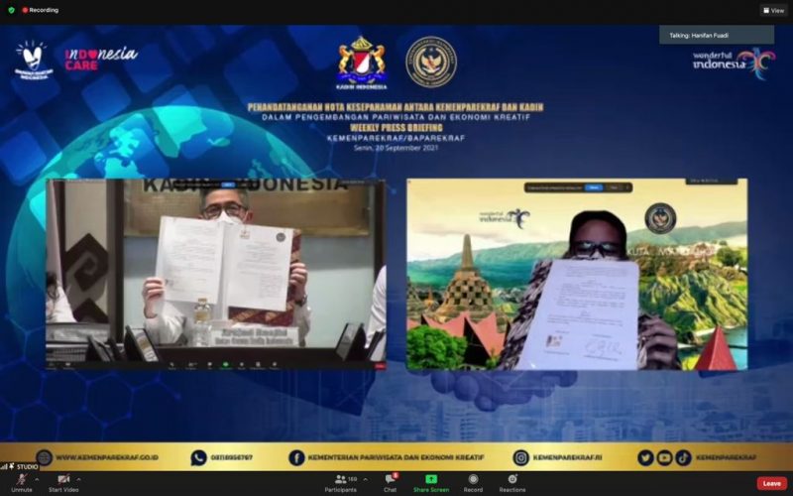This screenshot has height=496, width=793.
Task: Turn on camera with Start Video
Action: pyautogui.click(x=63, y=481)
